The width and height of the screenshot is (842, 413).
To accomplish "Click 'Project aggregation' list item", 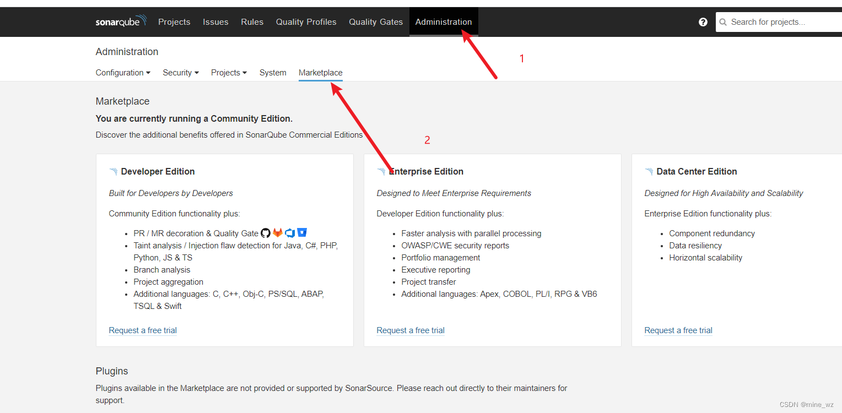I will pyautogui.click(x=169, y=282).
